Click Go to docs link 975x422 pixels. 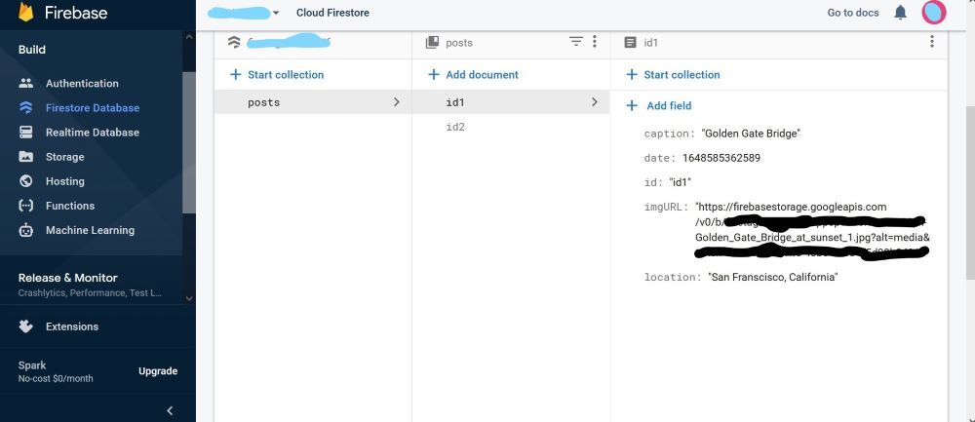853,13
